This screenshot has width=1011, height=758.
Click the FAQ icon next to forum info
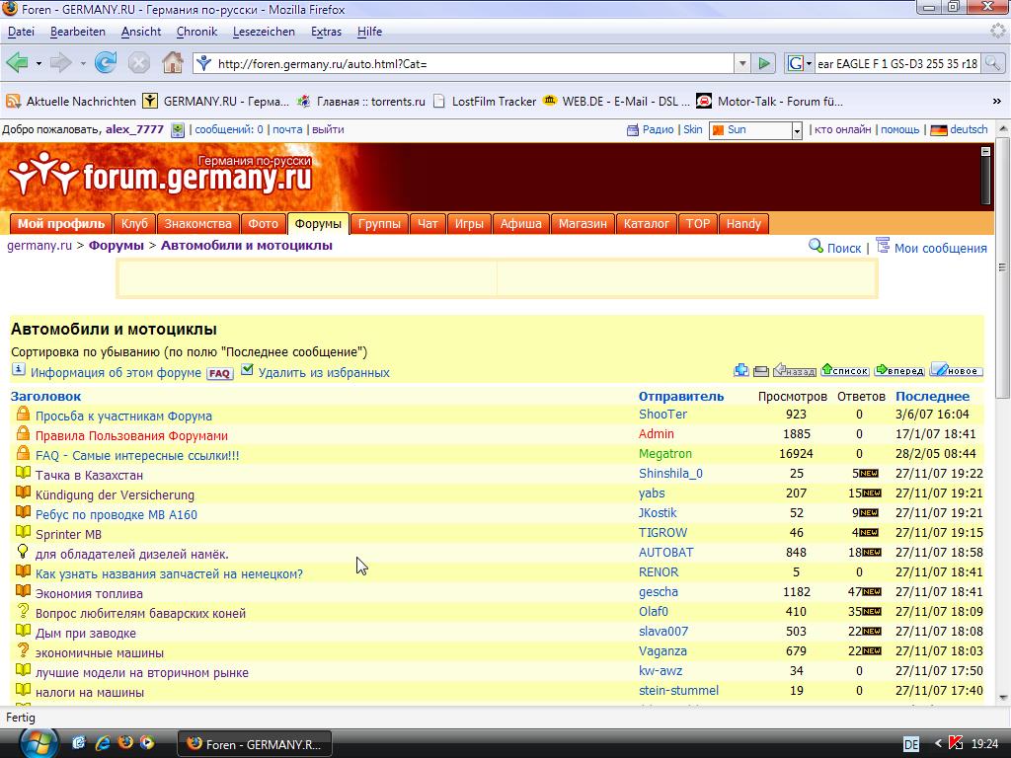(x=219, y=373)
